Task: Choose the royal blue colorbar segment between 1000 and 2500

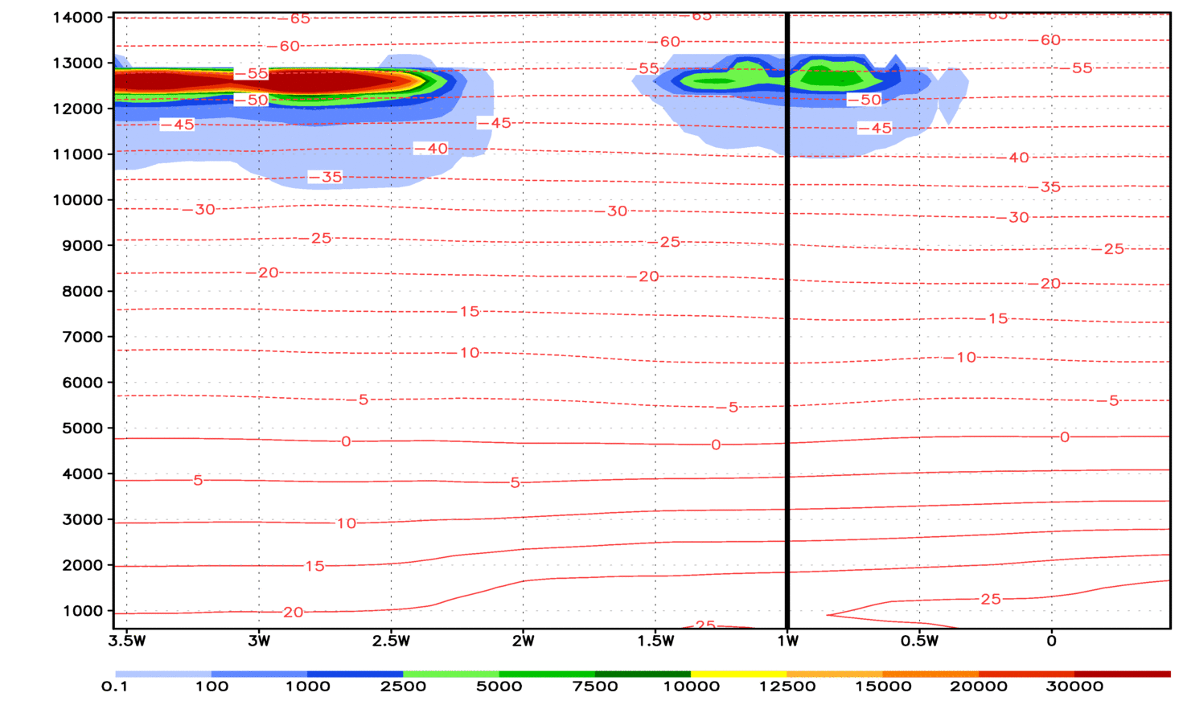Action: (355, 674)
